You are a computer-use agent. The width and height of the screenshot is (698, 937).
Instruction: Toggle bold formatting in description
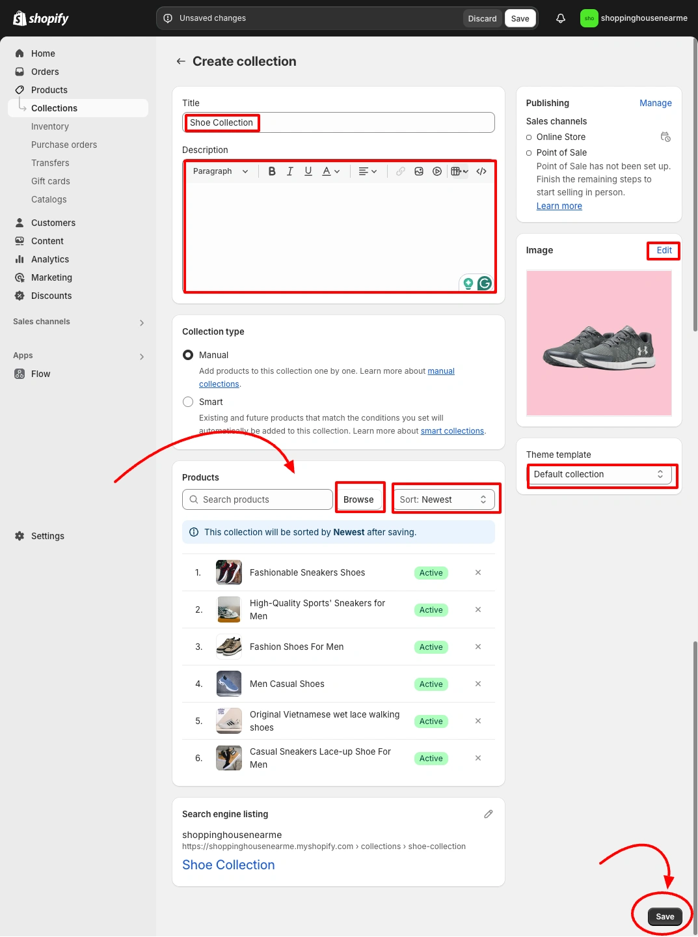(272, 171)
